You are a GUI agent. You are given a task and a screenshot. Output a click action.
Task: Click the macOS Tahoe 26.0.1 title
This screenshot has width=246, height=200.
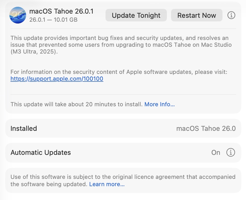click(61, 11)
